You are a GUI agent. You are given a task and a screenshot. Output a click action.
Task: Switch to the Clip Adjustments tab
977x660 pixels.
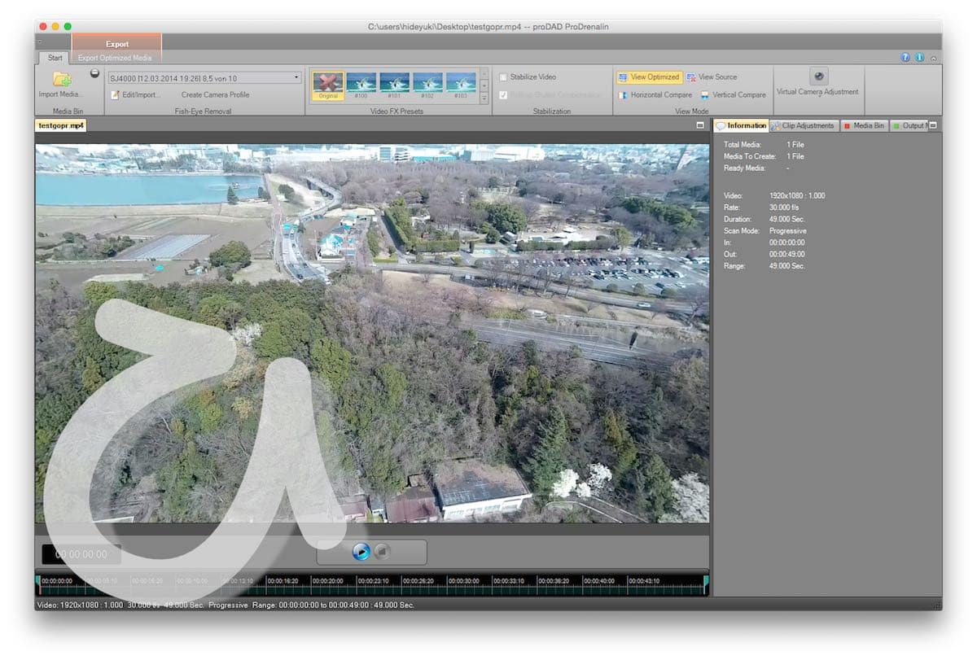coord(803,126)
